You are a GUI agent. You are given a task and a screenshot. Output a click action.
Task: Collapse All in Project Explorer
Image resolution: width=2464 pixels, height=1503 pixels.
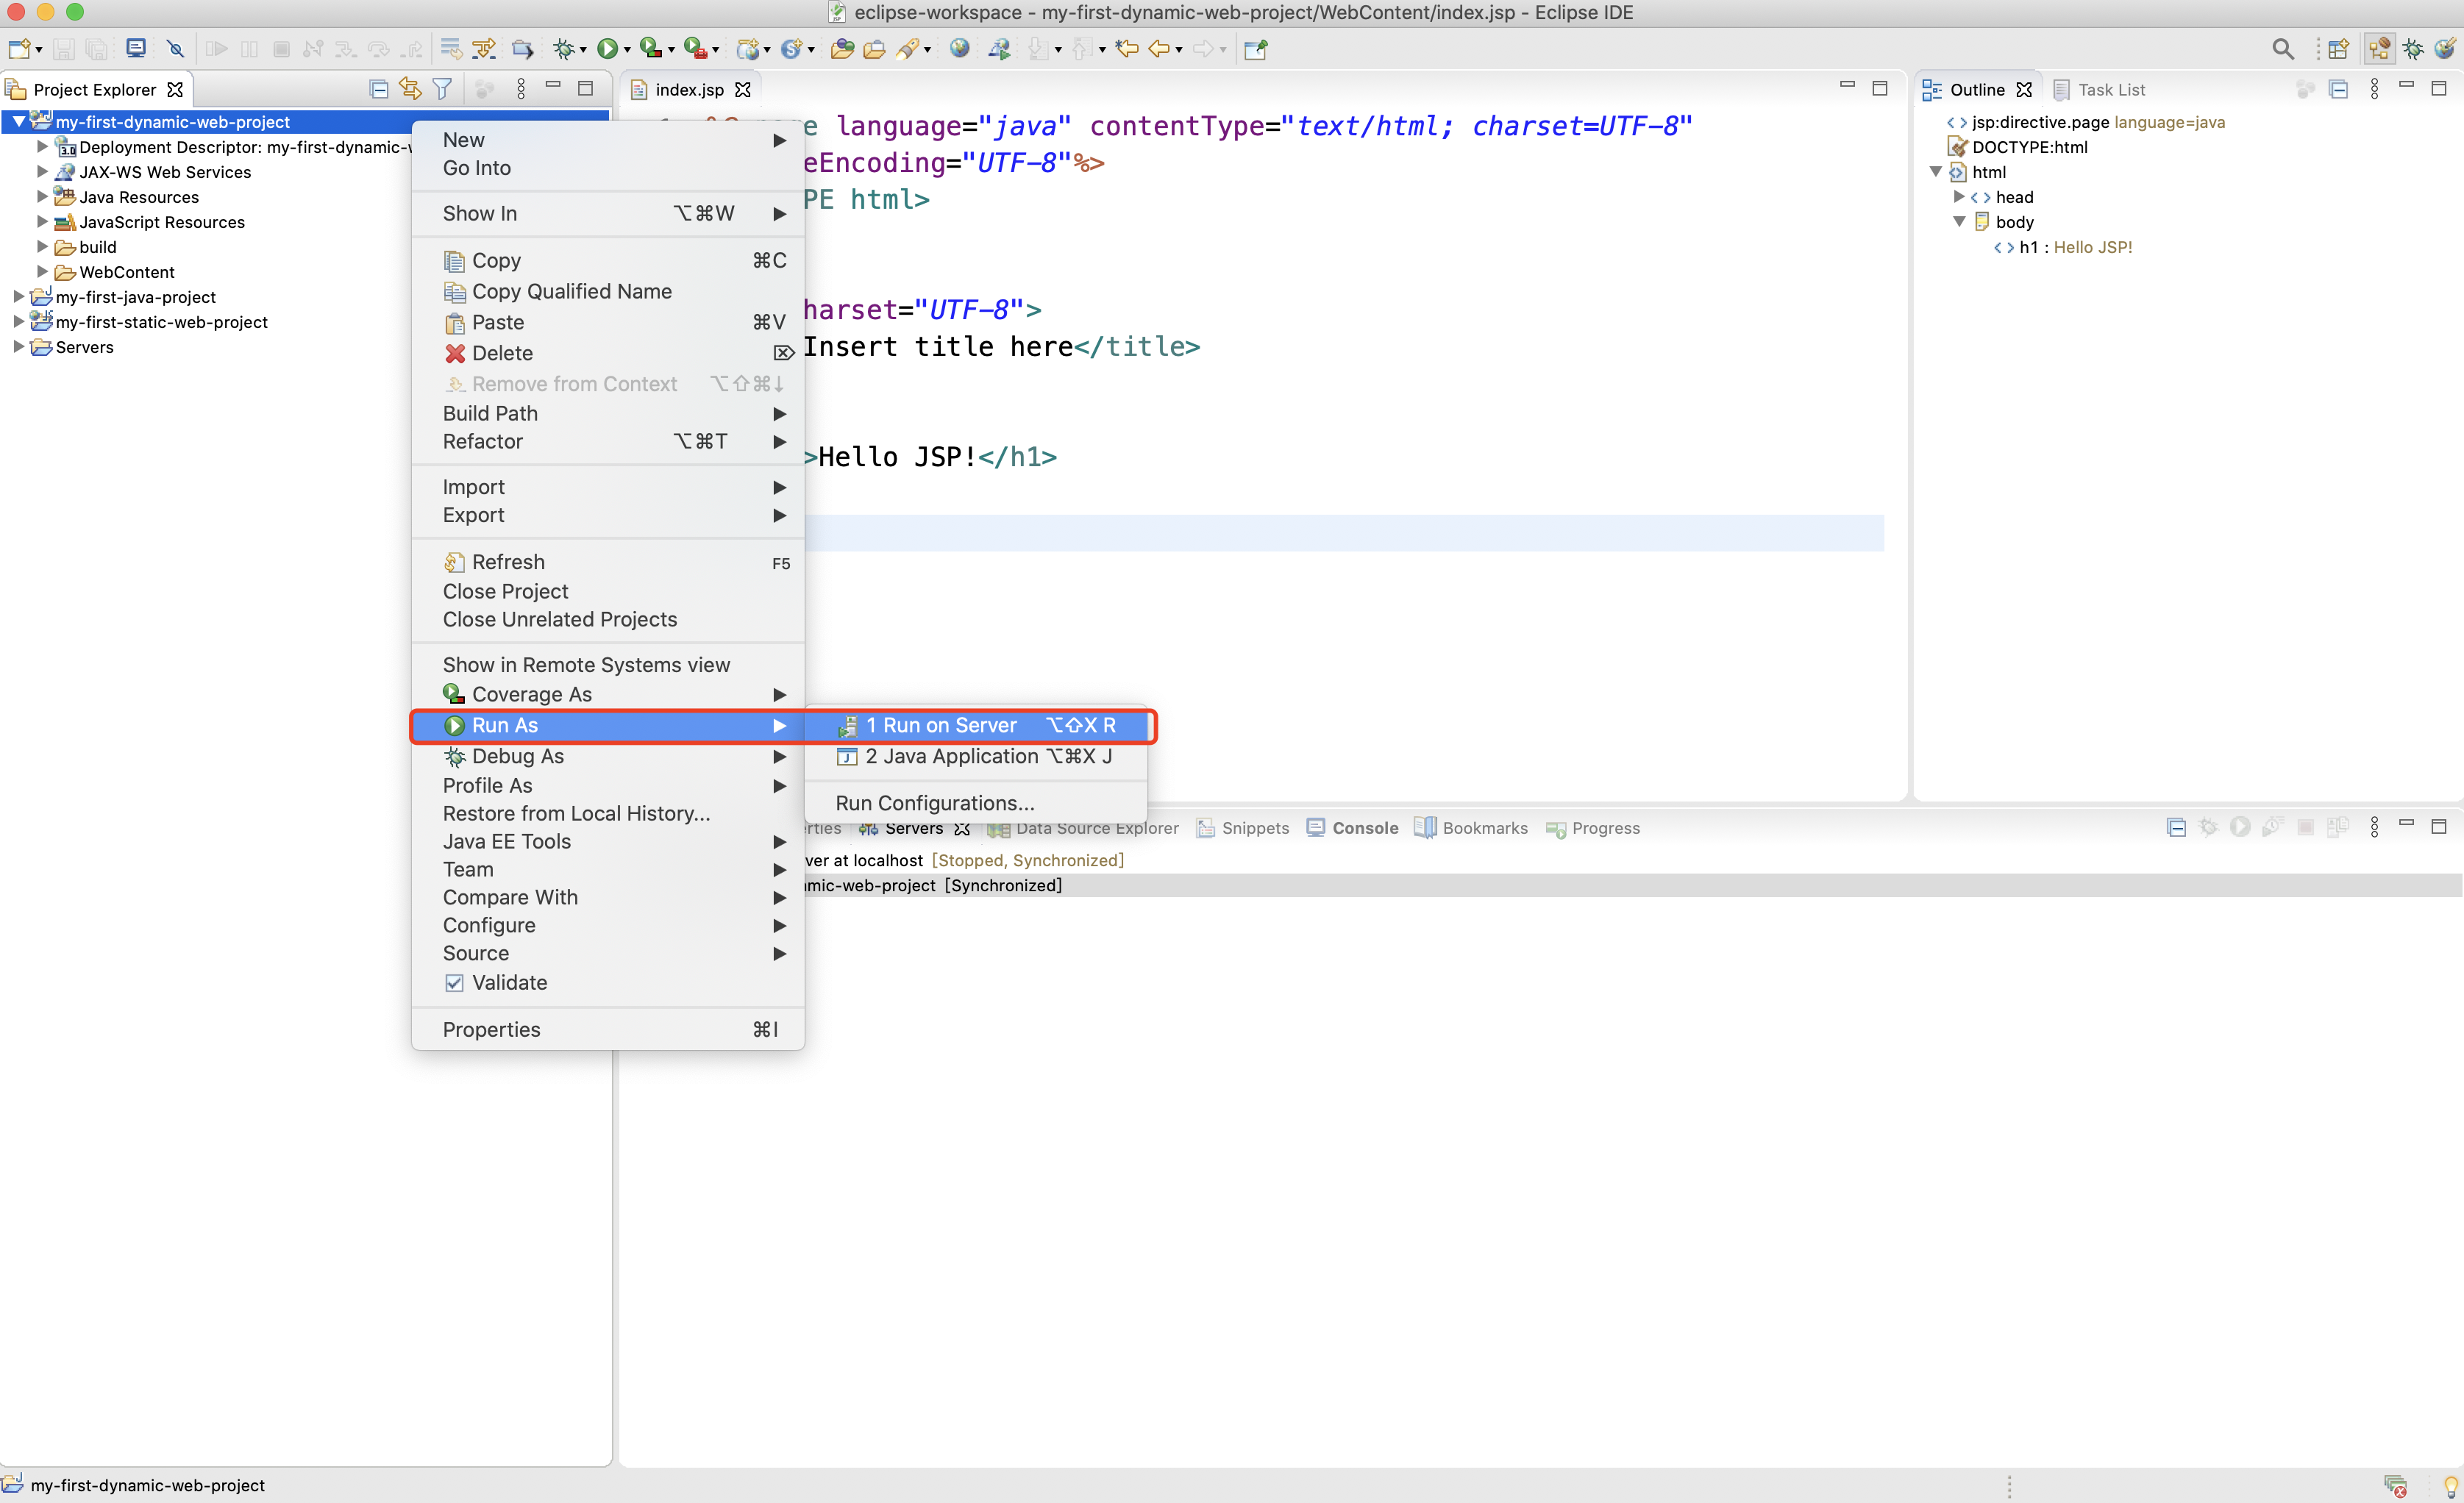tap(378, 89)
